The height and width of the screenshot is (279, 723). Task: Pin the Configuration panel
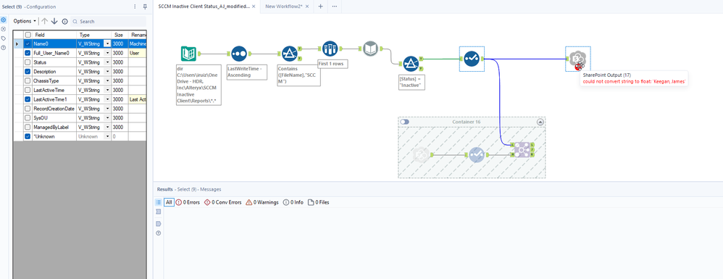(145, 7)
